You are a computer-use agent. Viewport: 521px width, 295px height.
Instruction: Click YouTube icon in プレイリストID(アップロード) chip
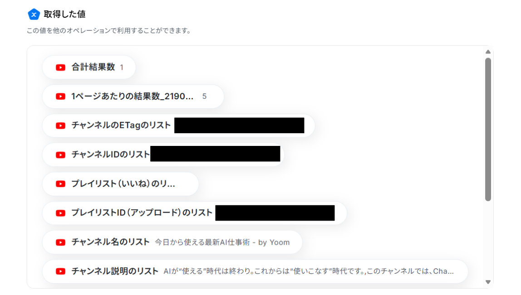[60, 213]
